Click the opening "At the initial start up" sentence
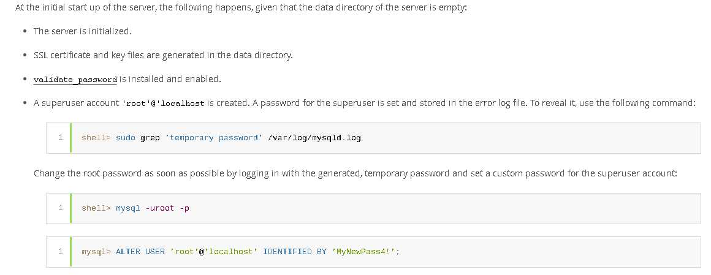The height and width of the screenshot is (275, 711). coord(241,8)
